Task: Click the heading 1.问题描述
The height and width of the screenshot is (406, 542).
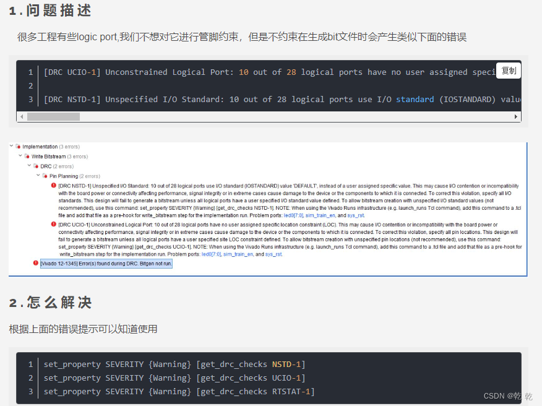Action: [50, 11]
